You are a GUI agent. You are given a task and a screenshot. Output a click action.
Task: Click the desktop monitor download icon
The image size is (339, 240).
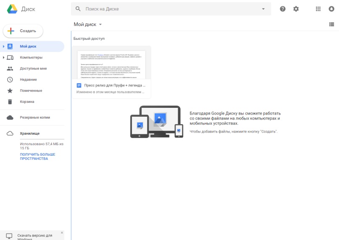[x=9, y=236]
